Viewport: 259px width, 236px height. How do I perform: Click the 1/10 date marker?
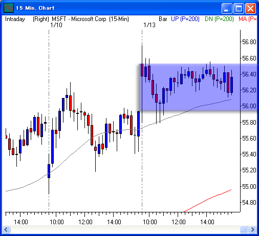click(x=56, y=25)
